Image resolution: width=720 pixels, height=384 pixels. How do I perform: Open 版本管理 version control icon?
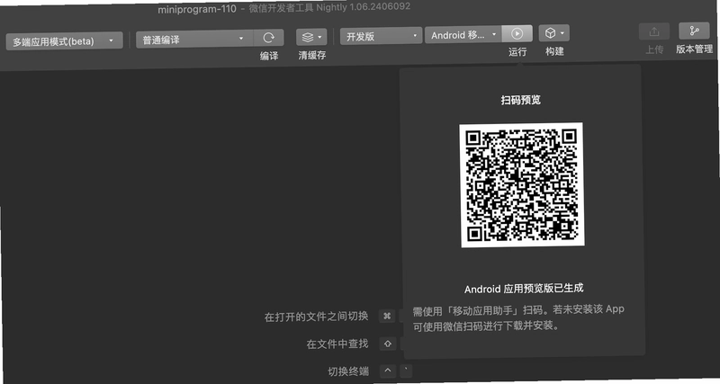tap(694, 31)
